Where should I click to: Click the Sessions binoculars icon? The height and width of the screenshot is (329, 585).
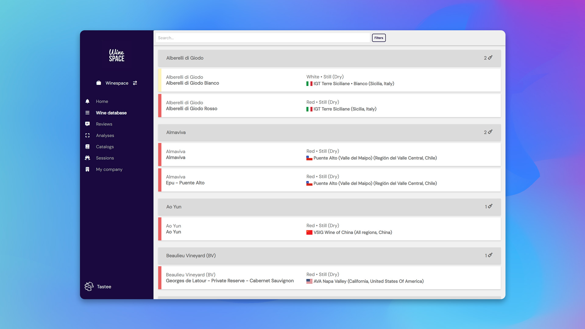point(87,158)
